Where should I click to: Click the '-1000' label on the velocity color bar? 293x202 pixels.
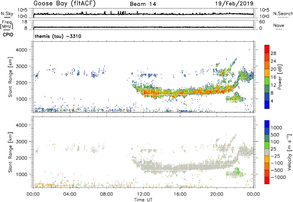(x=278, y=177)
